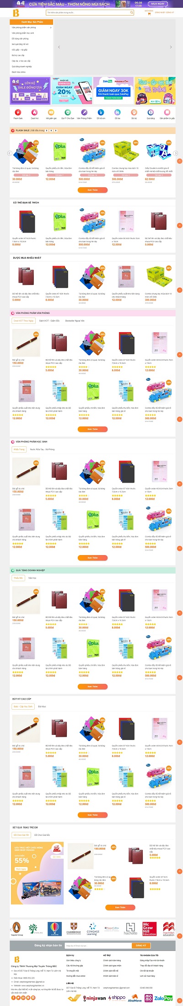Screen dimensions: 183x1006
Task: Show next flash sale products with right arrow
Action: point(176,153)
